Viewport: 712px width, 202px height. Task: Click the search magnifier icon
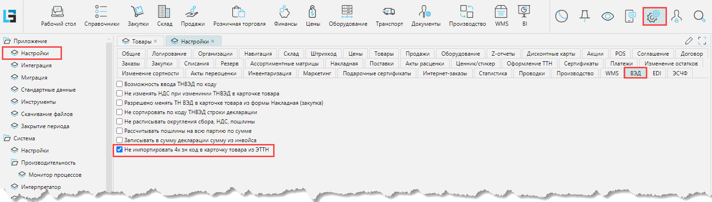699,17
